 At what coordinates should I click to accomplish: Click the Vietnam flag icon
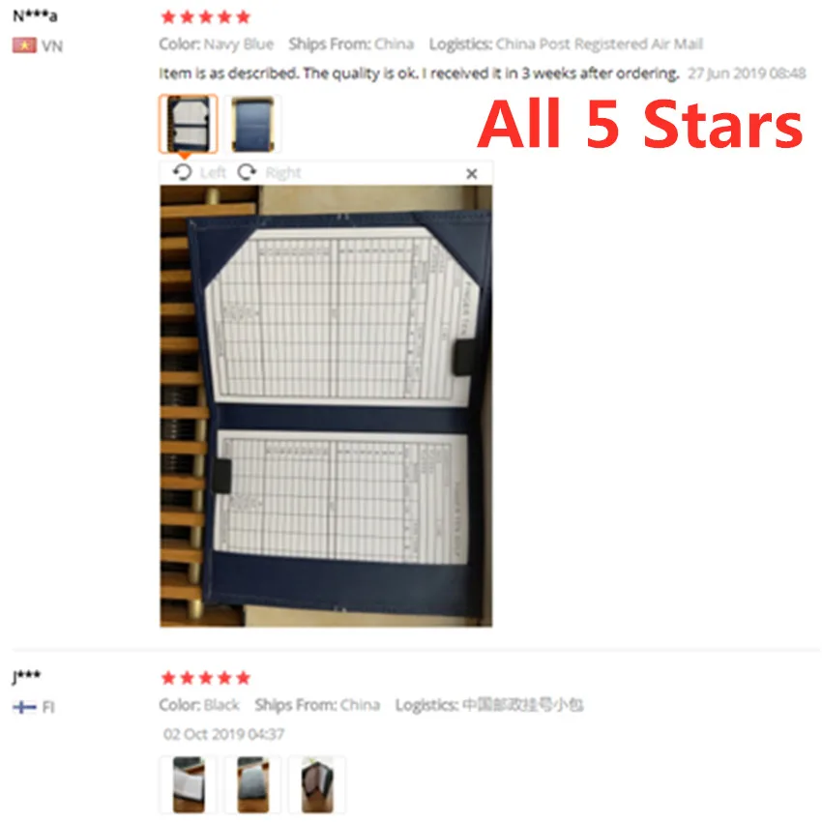tap(24, 45)
